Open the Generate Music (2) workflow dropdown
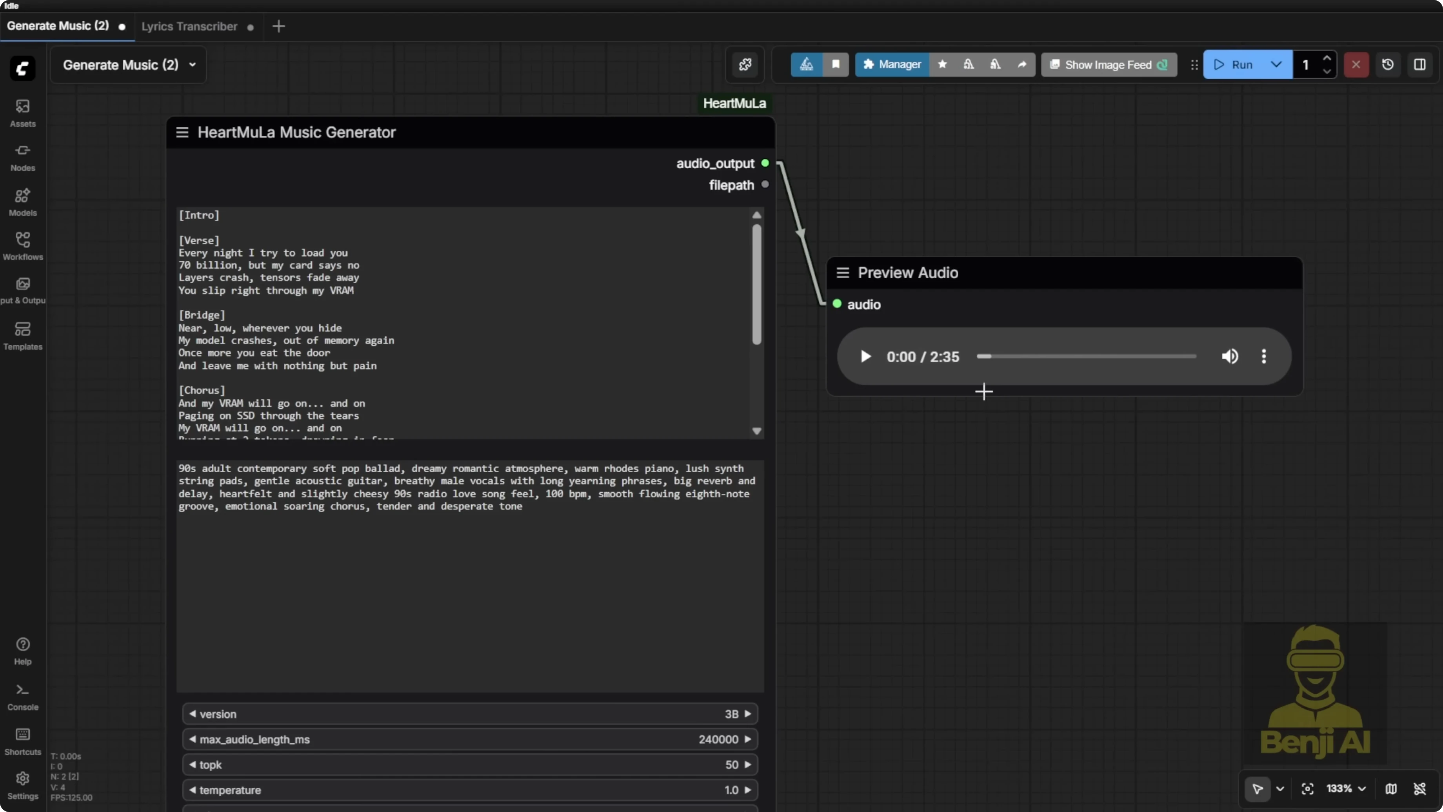 pyautogui.click(x=192, y=64)
